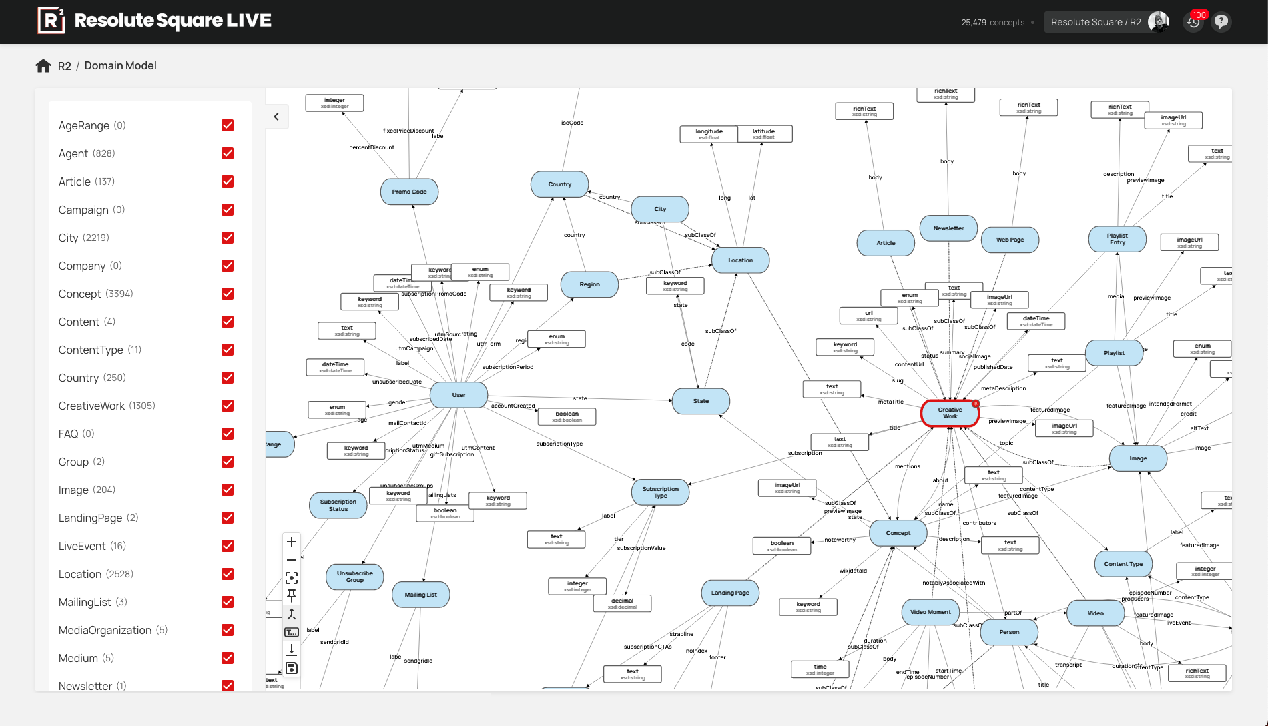Select the Subscription Status node
This screenshot has width=1268, height=726.
click(x=338, y=505)
